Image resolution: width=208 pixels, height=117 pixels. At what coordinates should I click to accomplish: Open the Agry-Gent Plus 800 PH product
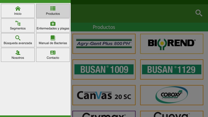(x=104, y=44)
